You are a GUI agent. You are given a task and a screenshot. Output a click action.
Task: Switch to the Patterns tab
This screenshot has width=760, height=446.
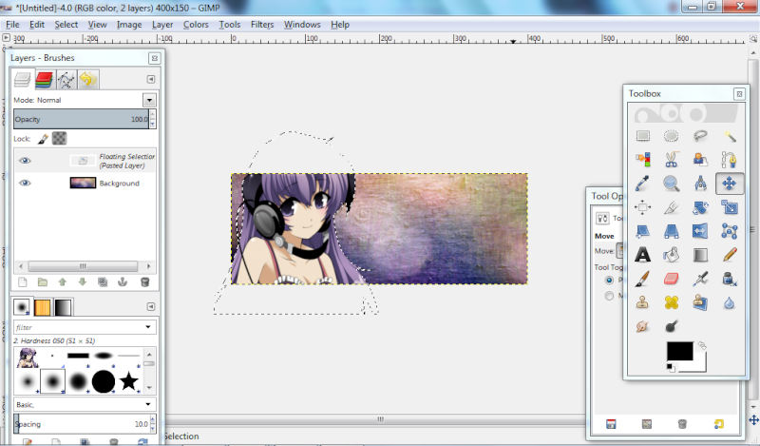click(x=43, y=307)
